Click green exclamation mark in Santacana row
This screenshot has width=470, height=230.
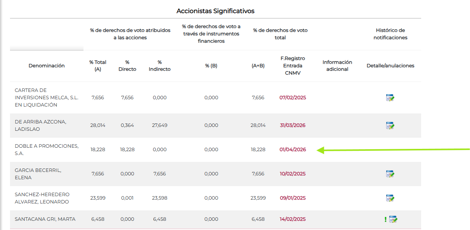pyautogui.click(x=385, y=219)
